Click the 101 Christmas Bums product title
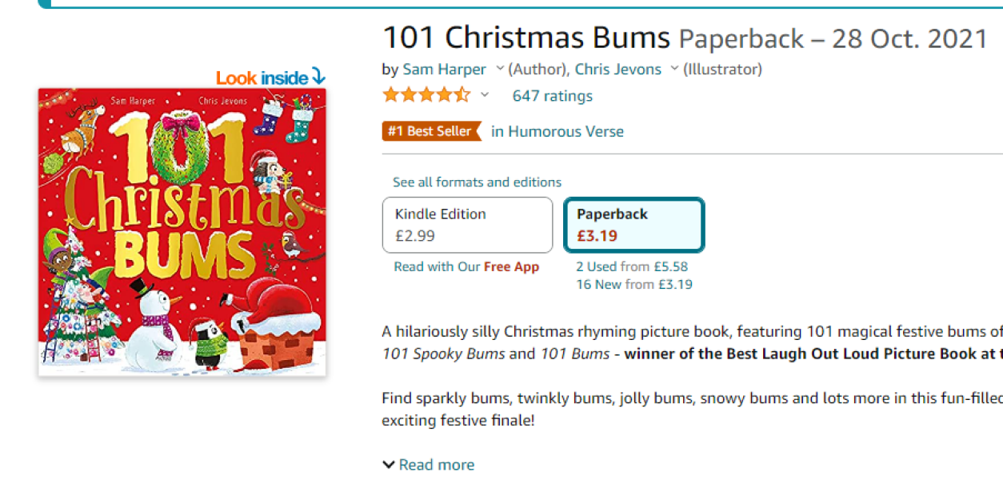This screenshot has height=480, width=1003. 526,38
